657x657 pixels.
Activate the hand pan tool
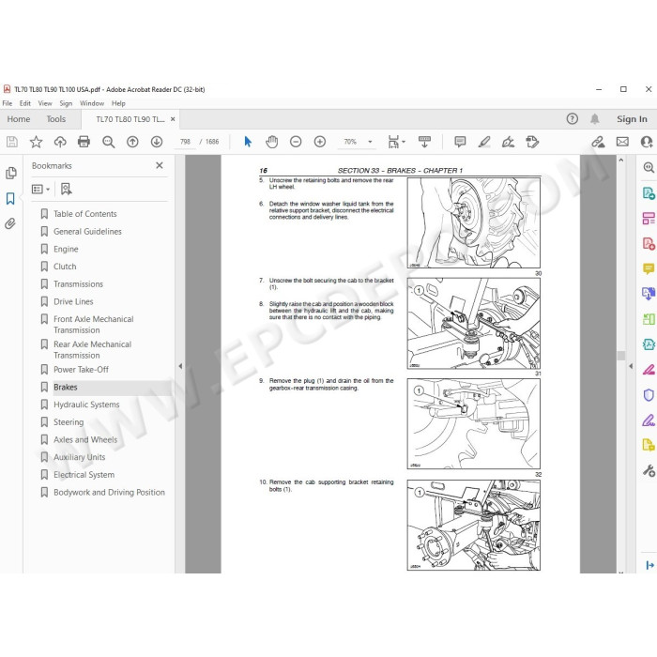[x=271, y=142]
